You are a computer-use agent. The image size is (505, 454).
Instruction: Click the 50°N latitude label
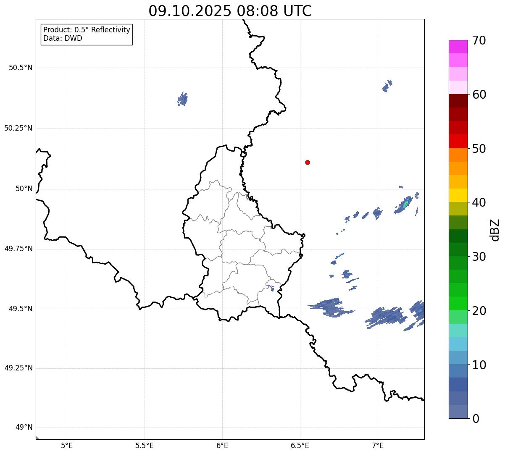(x=24, y=189)
